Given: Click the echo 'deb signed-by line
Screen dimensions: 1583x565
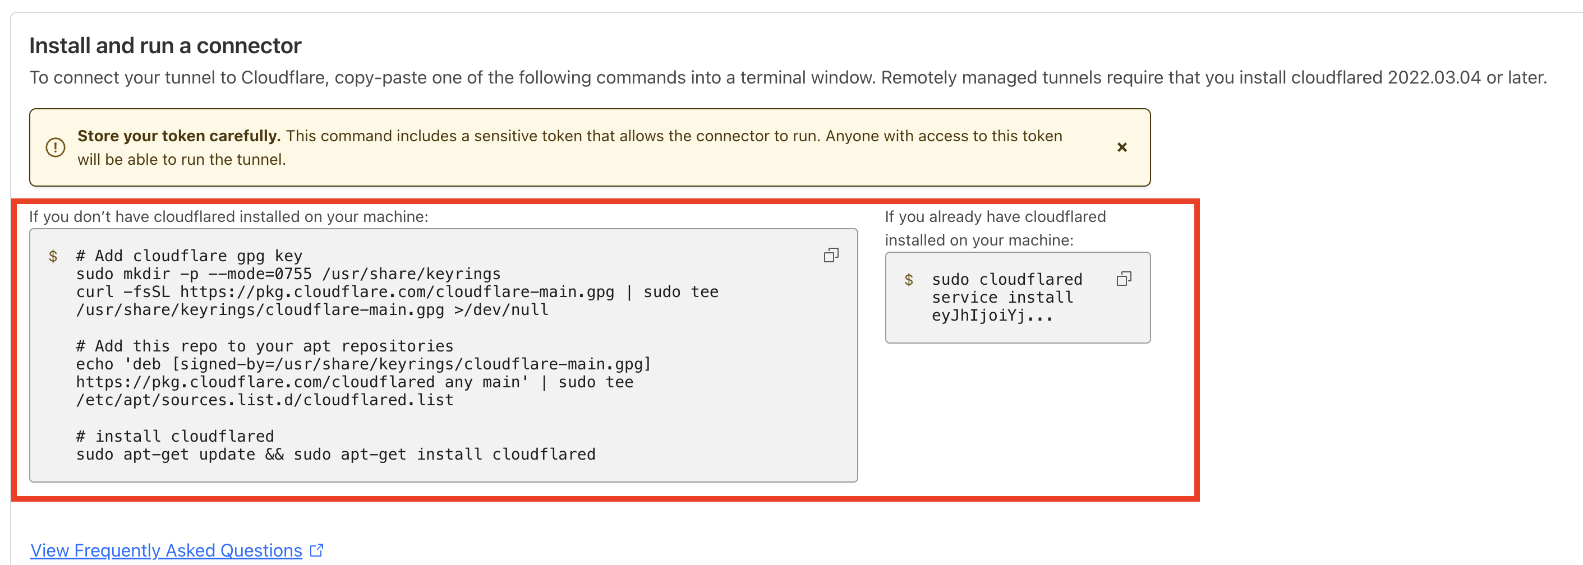Looking at the screenshot, I should coord(363,364).
